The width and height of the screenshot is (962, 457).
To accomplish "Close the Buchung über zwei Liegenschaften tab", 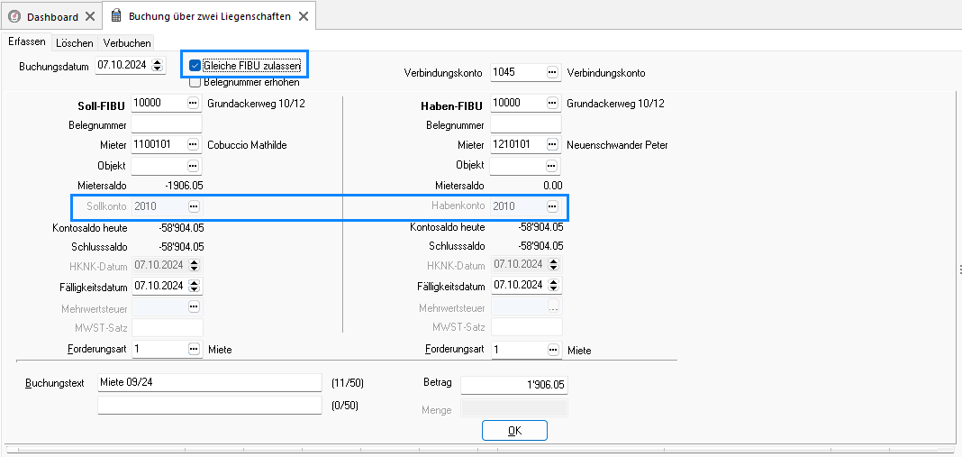I will tap(303, 16).
